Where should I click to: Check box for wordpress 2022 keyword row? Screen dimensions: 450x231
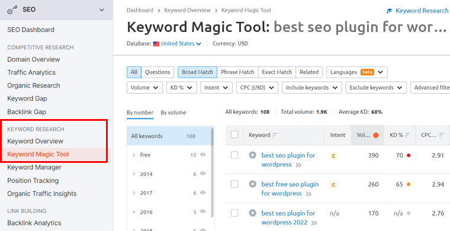point(234,213)
